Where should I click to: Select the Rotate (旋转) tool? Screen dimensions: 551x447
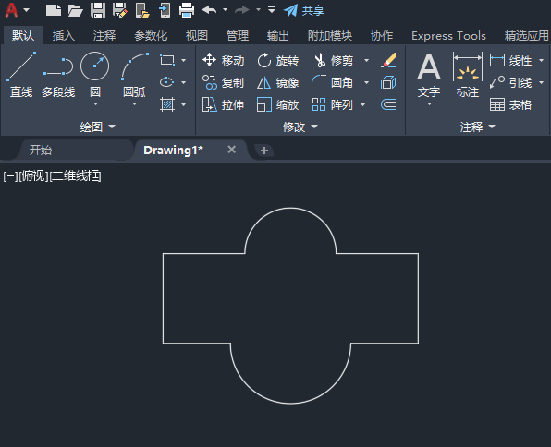click(x=278, y=60)
